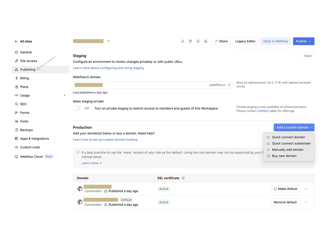
Task: Click the checkmark icon in domain field
Action: 229,85
